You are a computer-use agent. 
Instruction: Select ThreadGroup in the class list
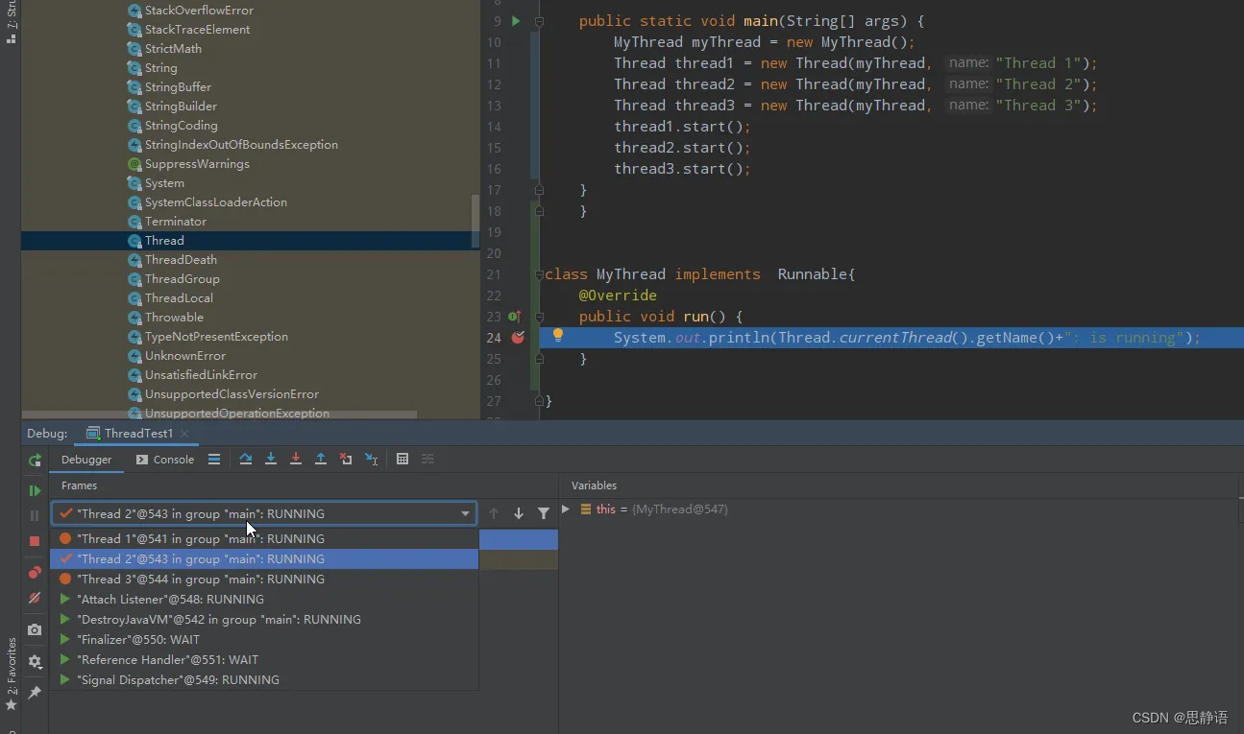[x=182, y=279]
